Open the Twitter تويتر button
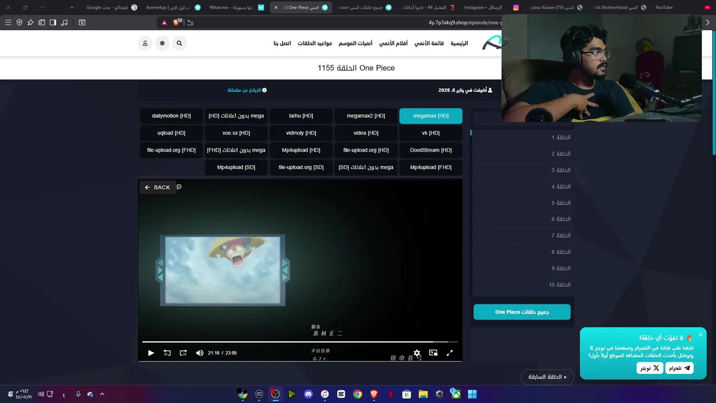This screenshot has height=403, width=716. click(649, 368)
